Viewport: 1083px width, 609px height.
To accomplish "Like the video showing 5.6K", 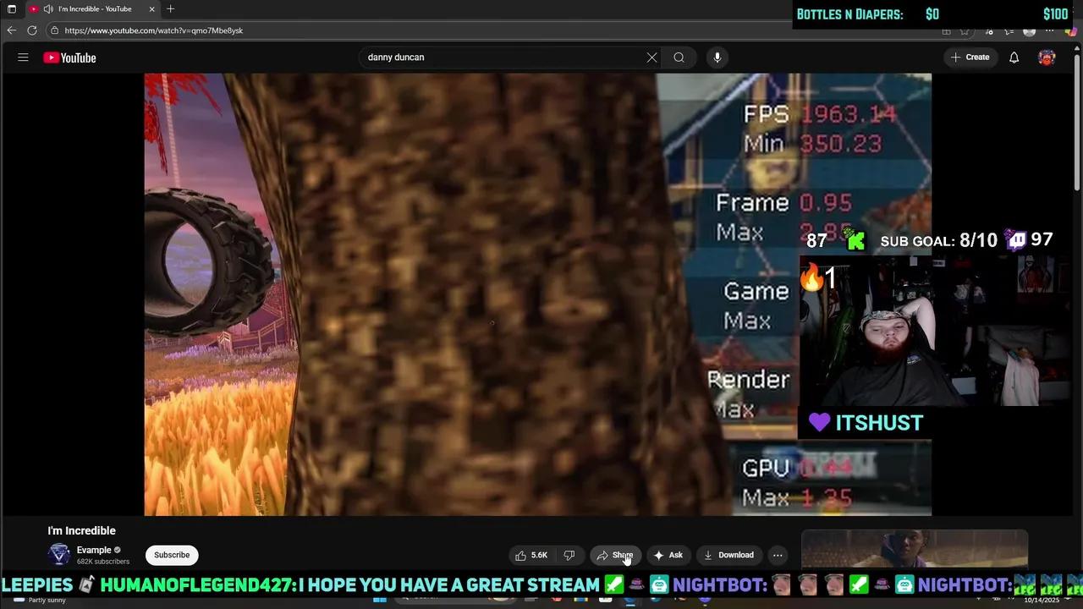I will tap(531, 555).
